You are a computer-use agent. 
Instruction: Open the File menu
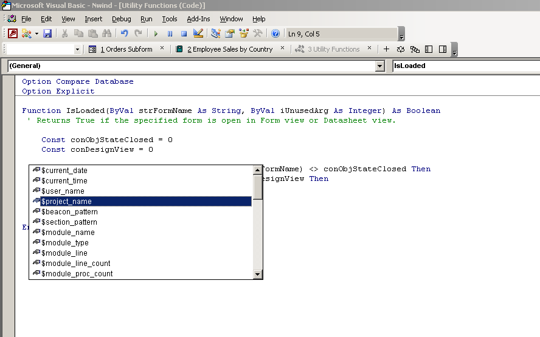(x=26, y=19)
